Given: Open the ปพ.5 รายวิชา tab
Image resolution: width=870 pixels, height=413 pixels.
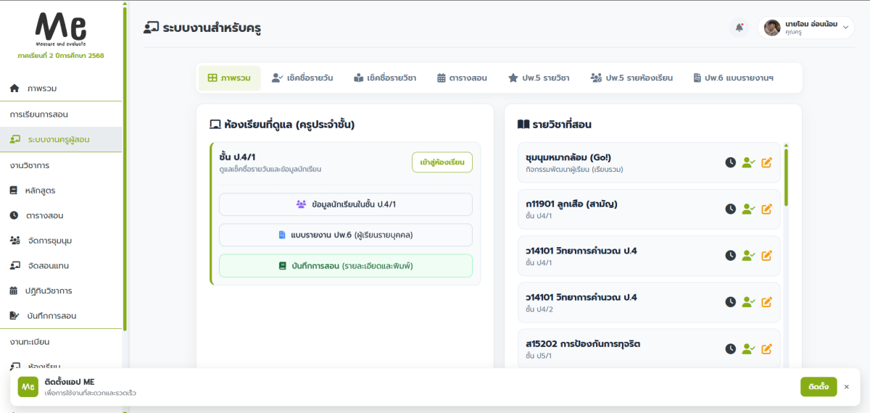Looking at the screenshot, I should click(x=539, y=78).
